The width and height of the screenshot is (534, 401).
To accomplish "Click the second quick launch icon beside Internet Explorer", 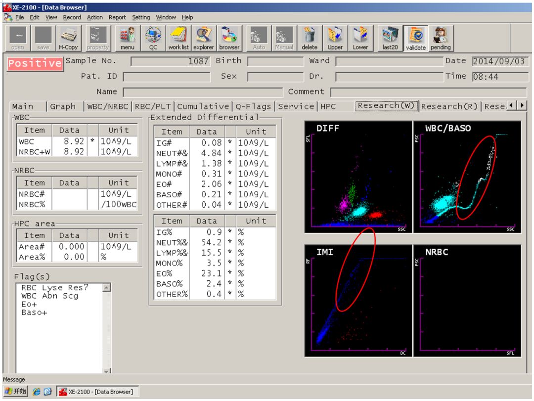I will point(47,392).
